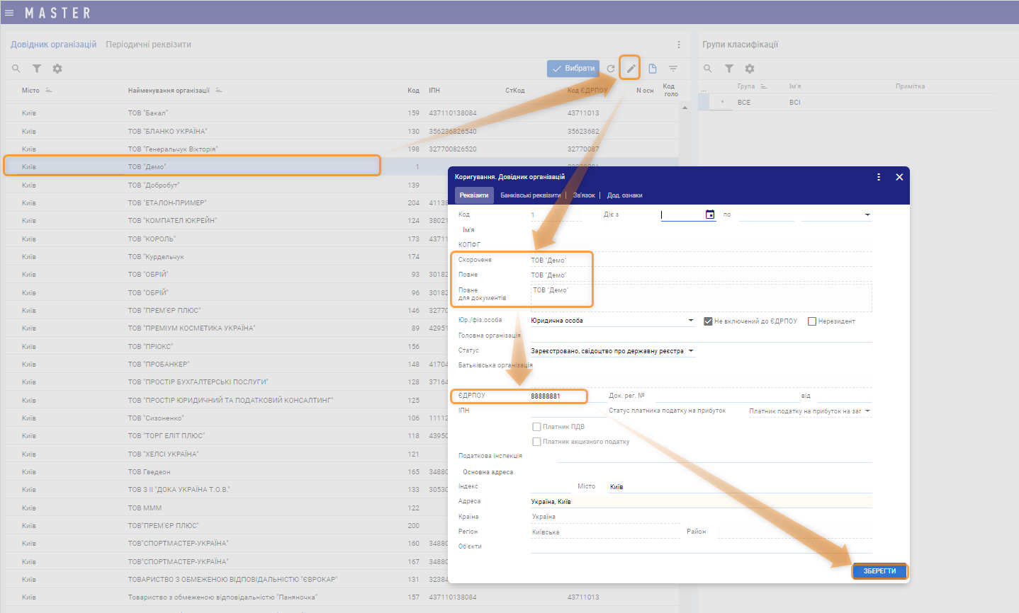Click the ЄДРПОУ input field
This screenshot has height=613, width=1019.
pos(556,396)
